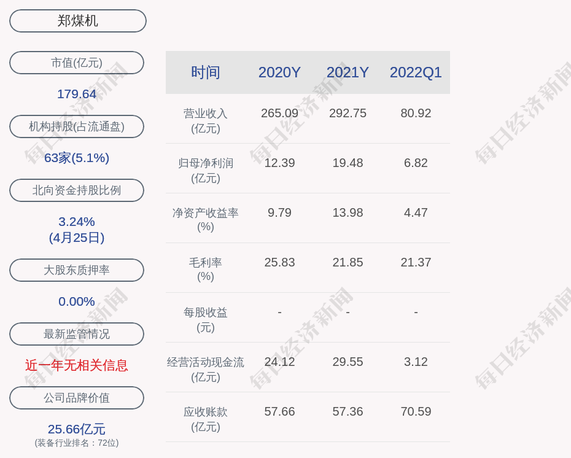Click receivables value 57.66

[280, 411]
